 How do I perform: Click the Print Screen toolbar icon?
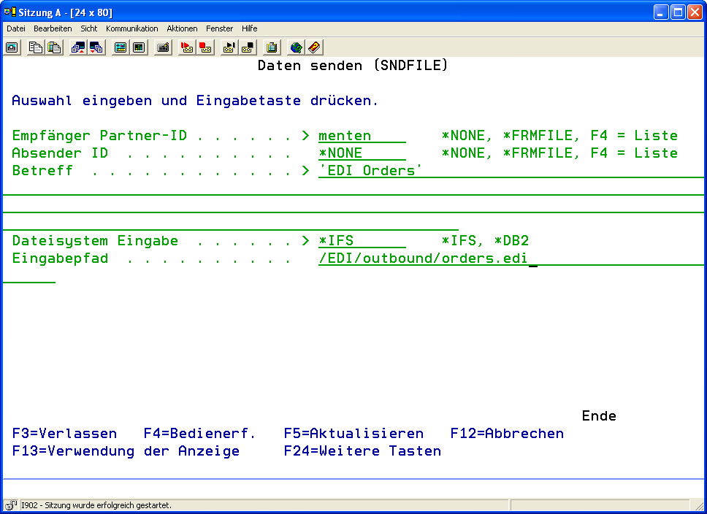(x=12, y=47)
